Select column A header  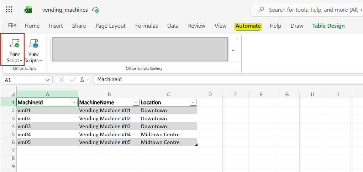click(x=47, y=94)
